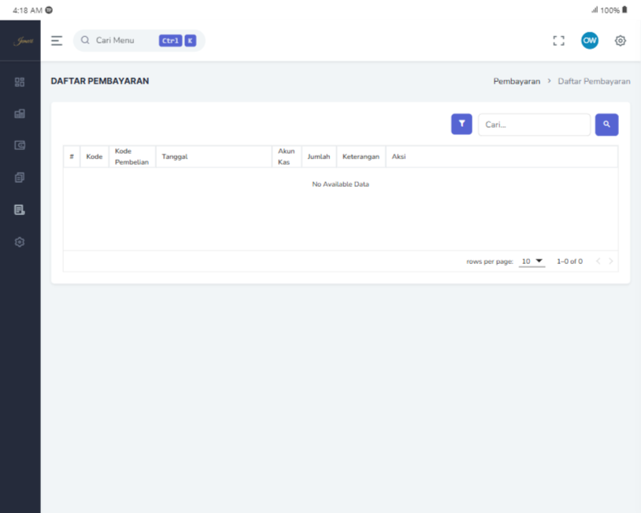This screenshot has width=641, height=513.
Task: Sort by the Tanggal column header
Action: tap(174, 157)
